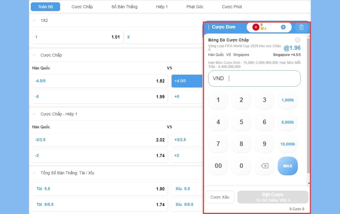This screenshot has width=340, height=214.
Task: Select first half -2/2.5 handicap at 2.02
Action: click(100, 140)
